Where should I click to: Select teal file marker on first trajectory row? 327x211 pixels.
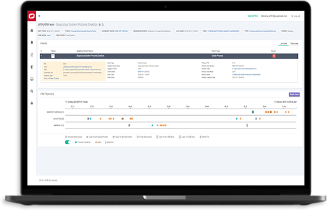[x=253, y=112]
